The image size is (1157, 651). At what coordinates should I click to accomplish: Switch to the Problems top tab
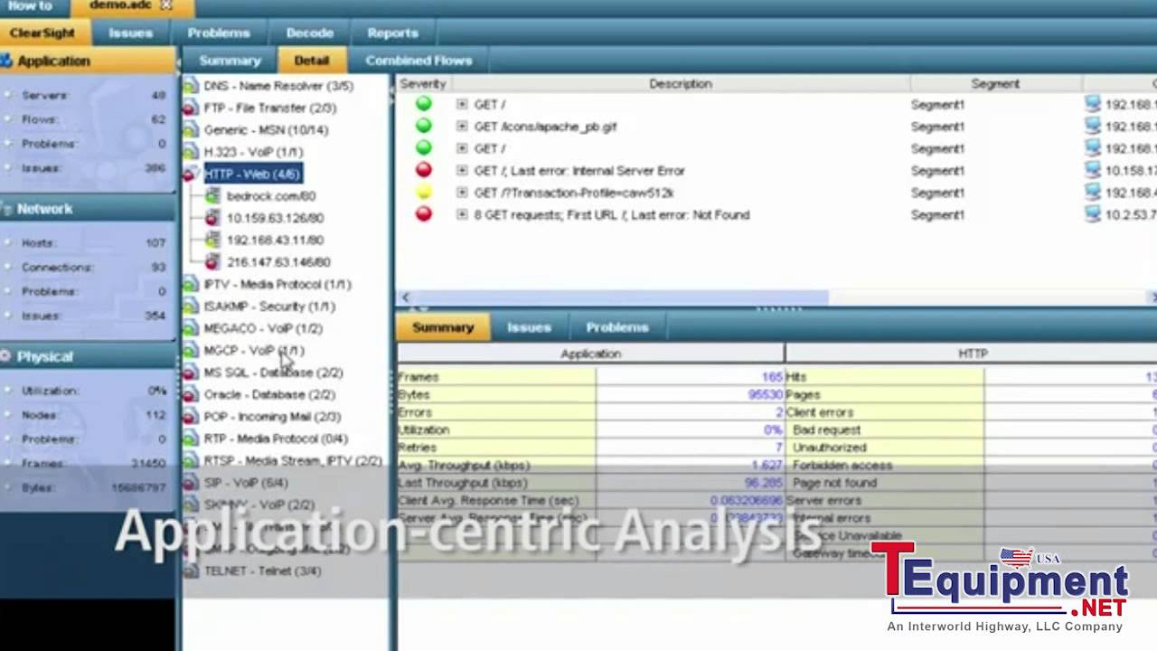pyautogui.click(x=219, y=33)
